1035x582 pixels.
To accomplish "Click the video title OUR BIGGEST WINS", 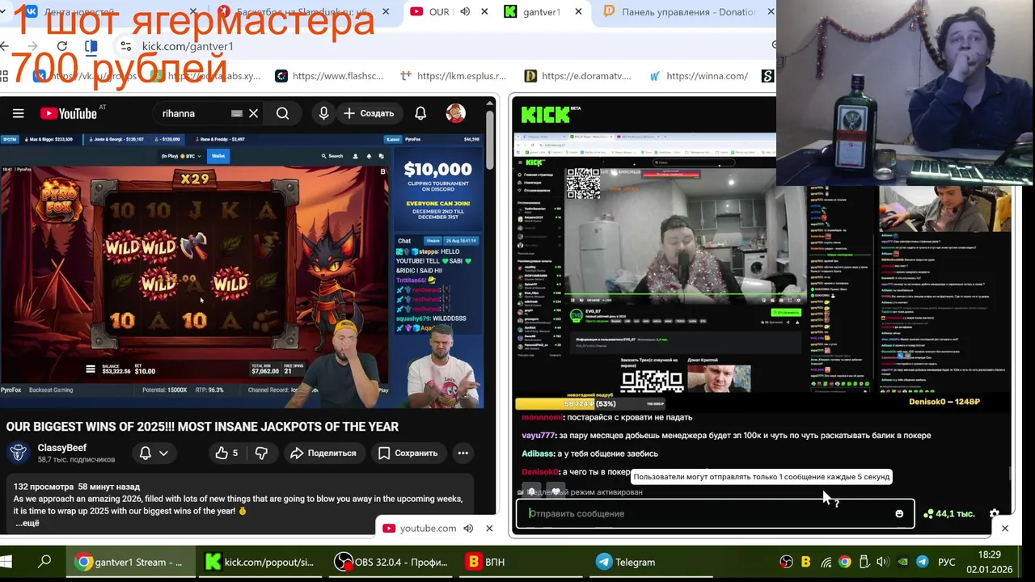I will [202, 427].
